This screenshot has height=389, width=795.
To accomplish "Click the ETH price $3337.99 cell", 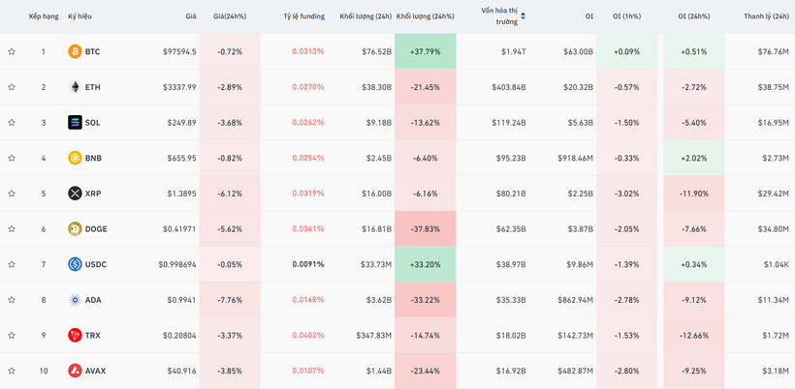I will [x=179, y=87].
